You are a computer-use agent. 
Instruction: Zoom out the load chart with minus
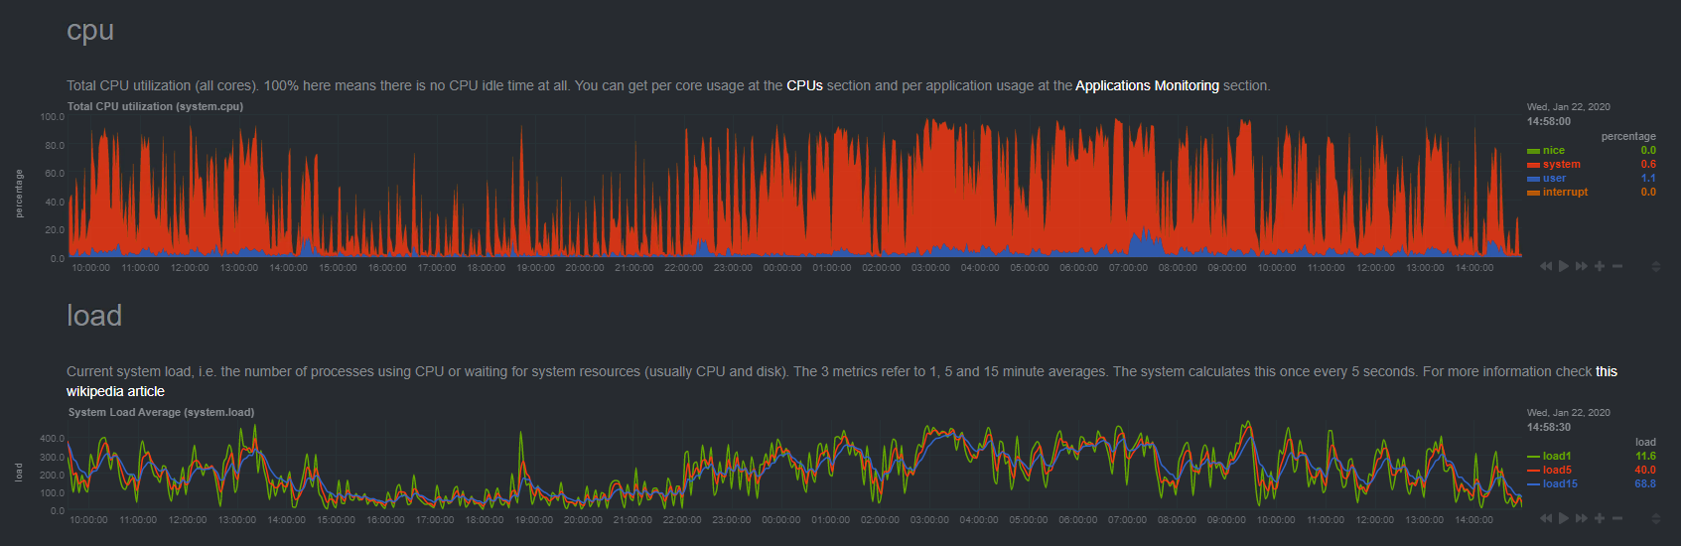[1617, 518]
